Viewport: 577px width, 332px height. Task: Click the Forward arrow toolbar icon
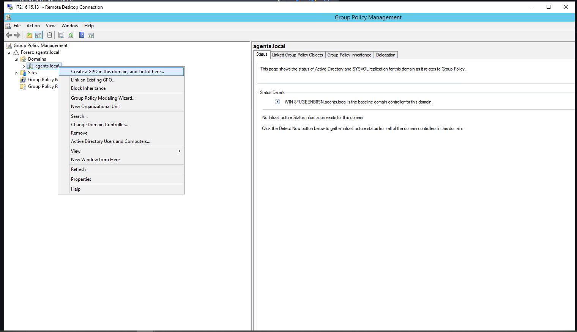(17, 35)
